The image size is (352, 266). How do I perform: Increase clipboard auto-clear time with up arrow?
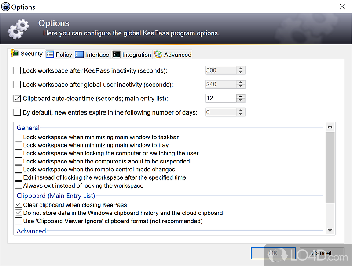point(241,96)
